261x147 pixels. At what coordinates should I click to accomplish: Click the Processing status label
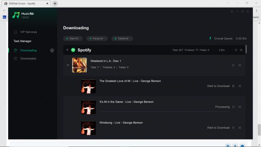coord(222,107)
